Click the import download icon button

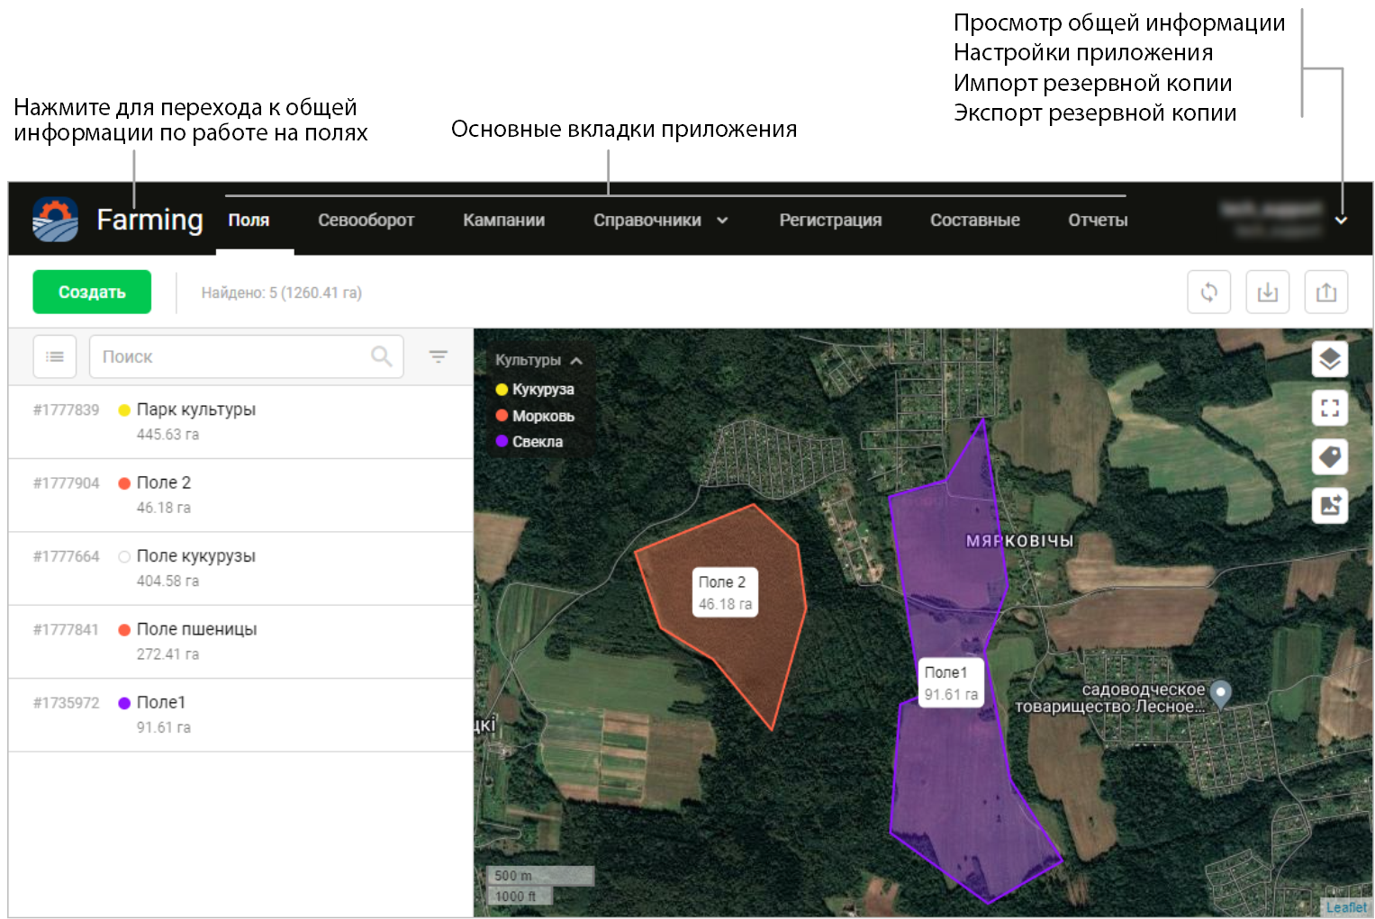point(1268,292)
